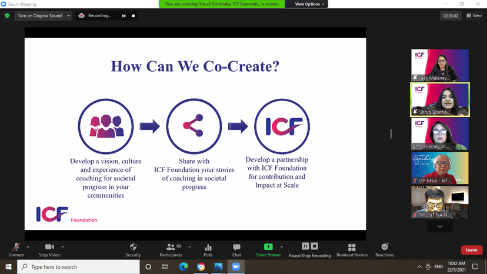This screenshot has height=274, width=487.
Task: Click the Windows search box
Action: coord(78,267)
